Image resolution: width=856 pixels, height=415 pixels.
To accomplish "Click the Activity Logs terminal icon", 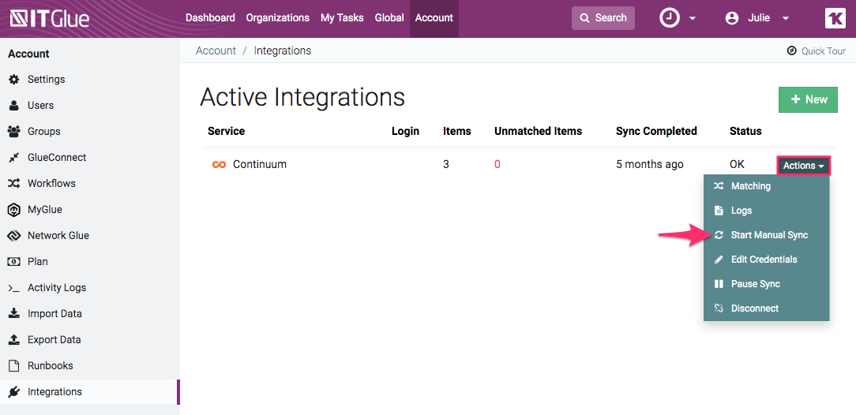I will click(14, 288).
